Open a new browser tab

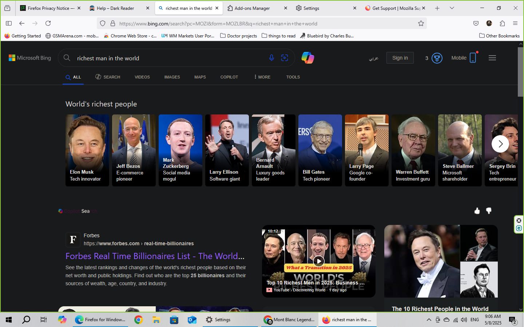(437, 8)
